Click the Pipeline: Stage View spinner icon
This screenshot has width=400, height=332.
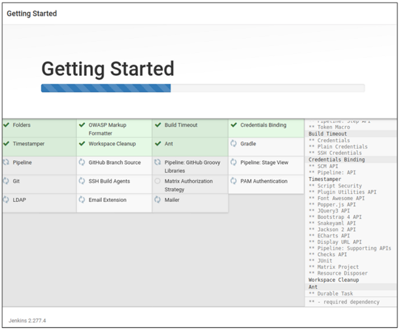pos(233,162)
